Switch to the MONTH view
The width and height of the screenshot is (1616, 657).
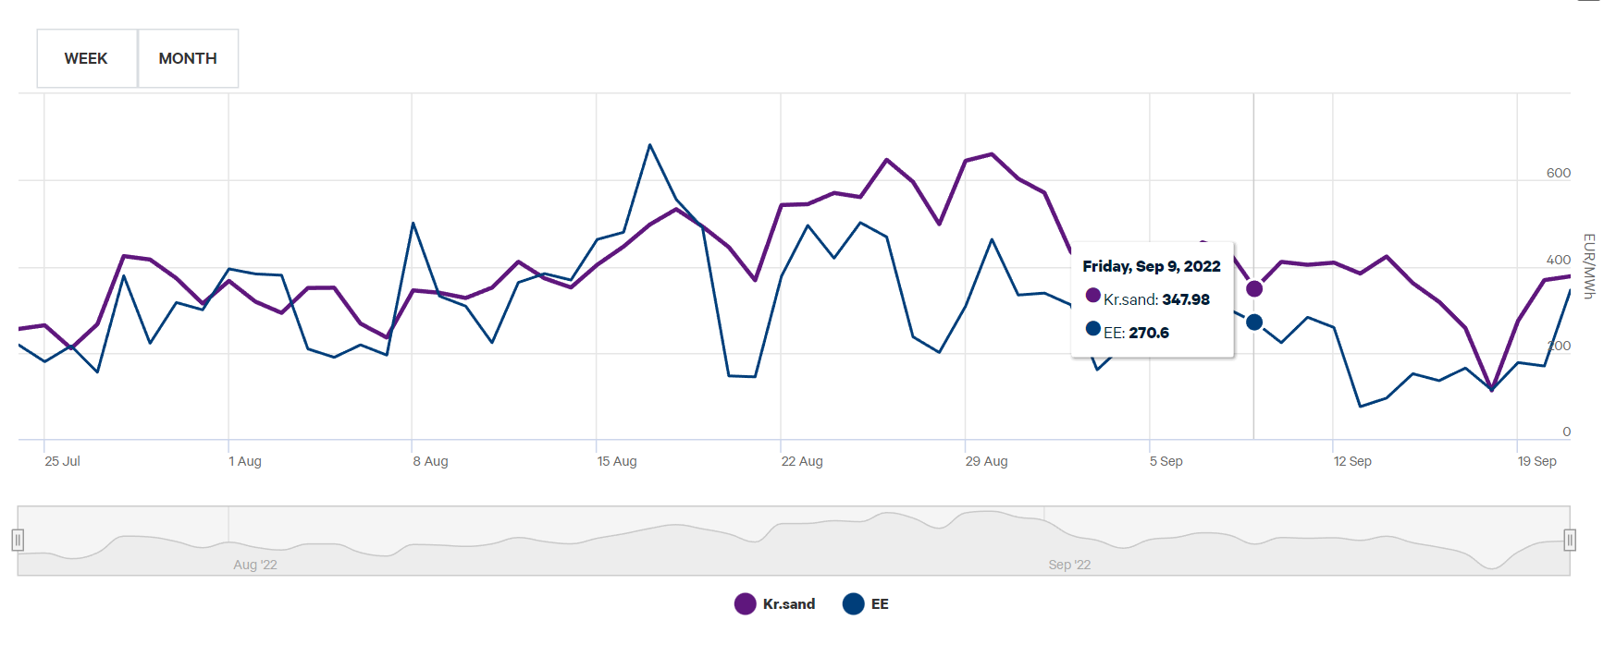tap(188, 58)
